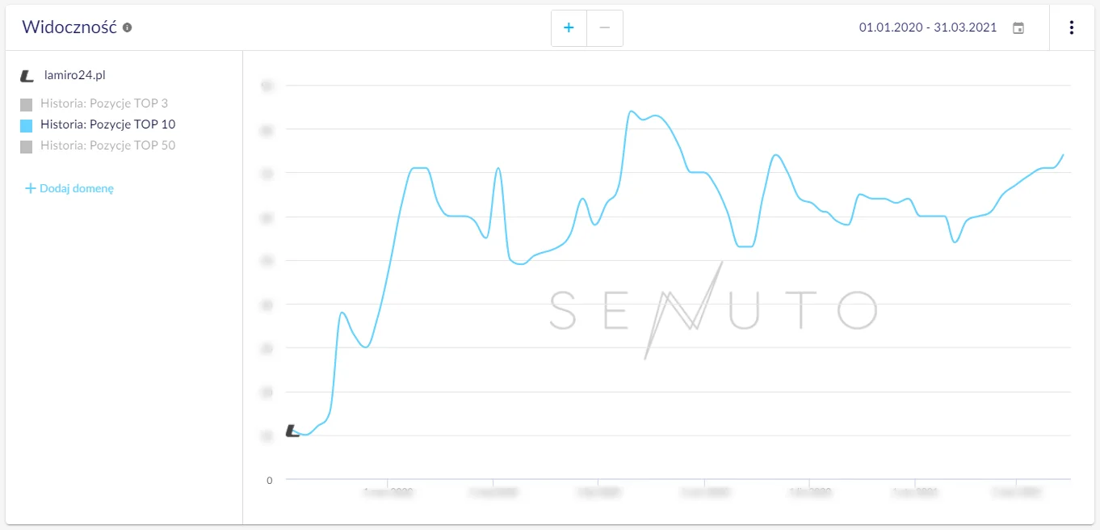
Task: Click the lamiro24 marker at chart line start
Action: pos(292,431)
